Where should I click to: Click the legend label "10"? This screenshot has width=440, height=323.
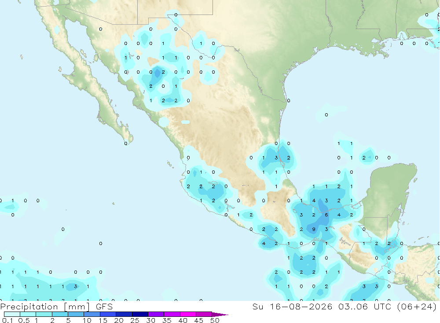click(87, 320)
